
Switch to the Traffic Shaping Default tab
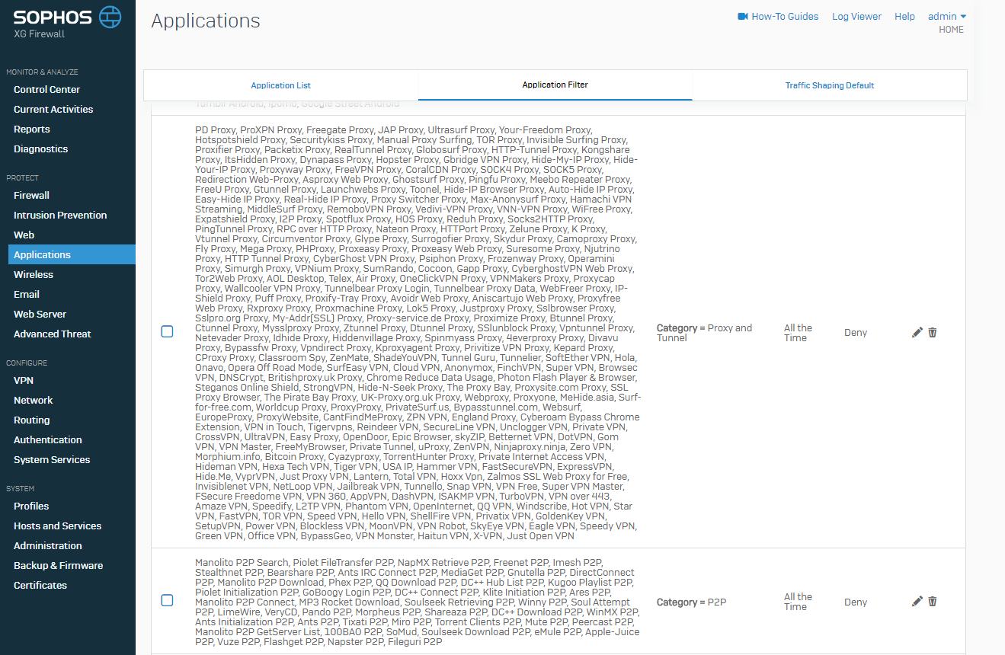tap(830, 85)
